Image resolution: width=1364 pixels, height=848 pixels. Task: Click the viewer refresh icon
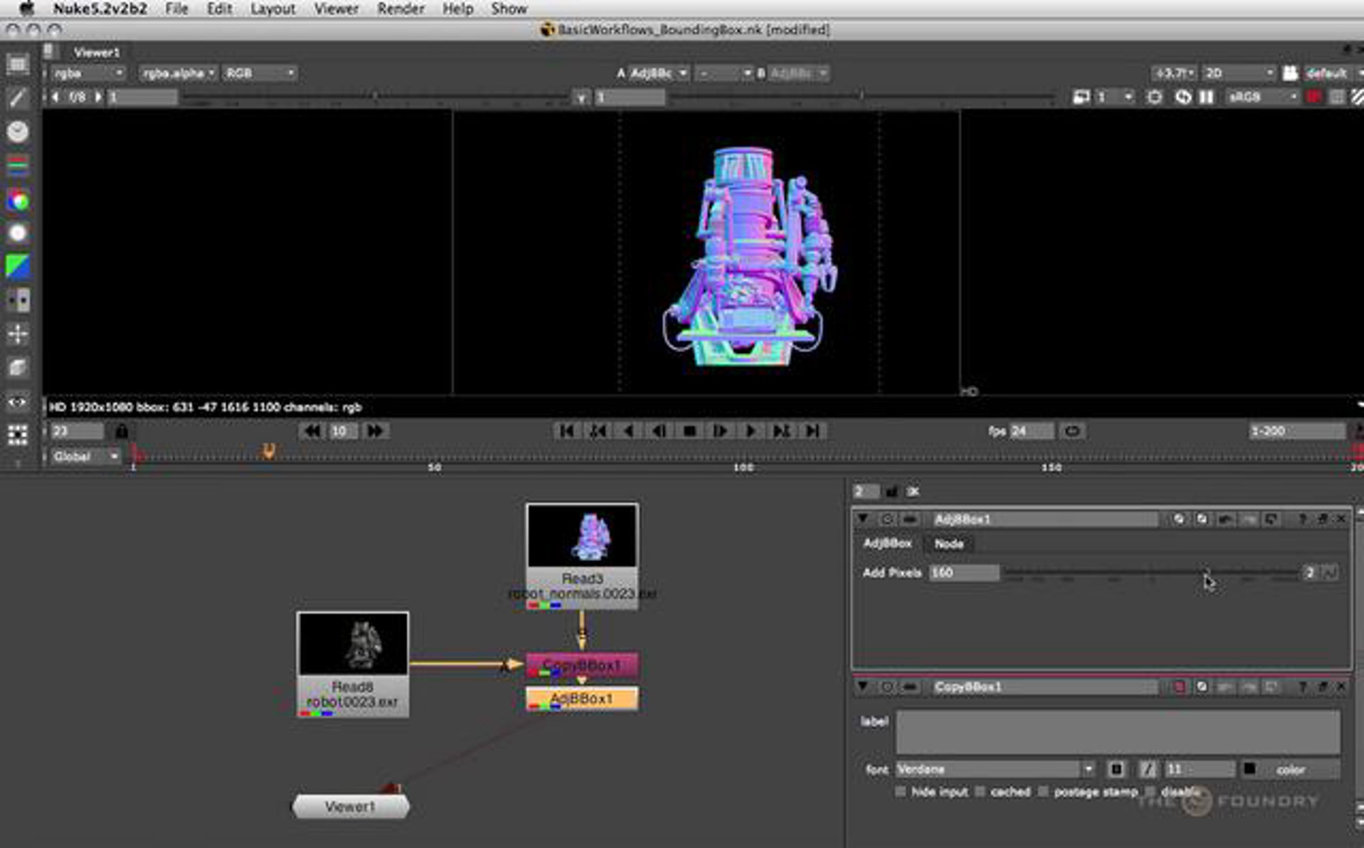point(1183,97)
